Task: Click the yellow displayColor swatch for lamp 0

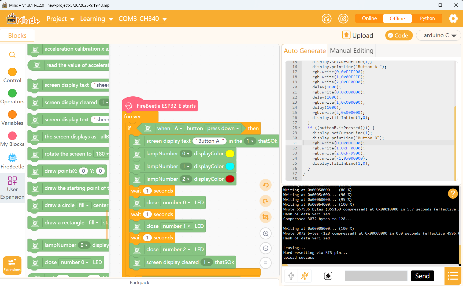Action: click(x=230, y=154)
